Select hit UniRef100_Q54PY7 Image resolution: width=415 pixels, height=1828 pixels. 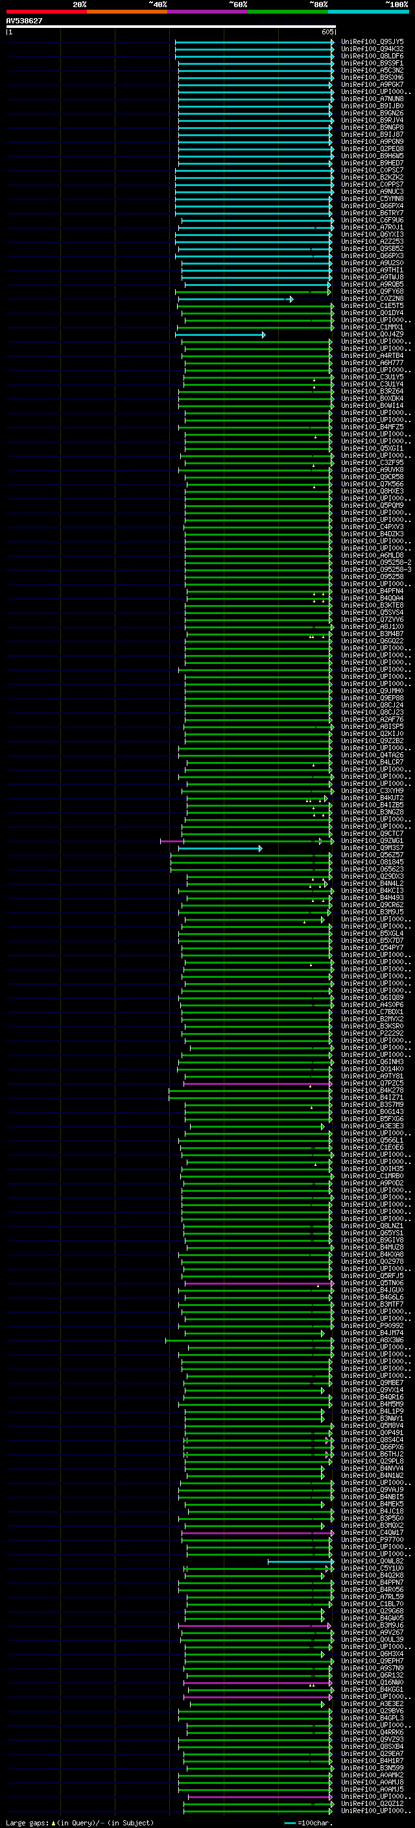(x=372, y=947)
